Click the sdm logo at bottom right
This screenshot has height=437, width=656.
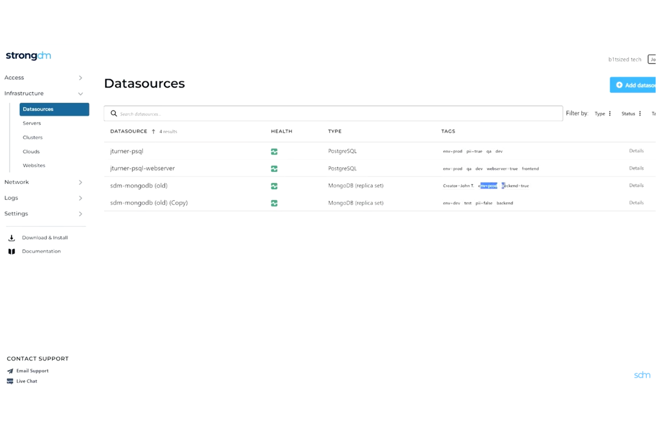pyautogui.click(x=642, y=375)
